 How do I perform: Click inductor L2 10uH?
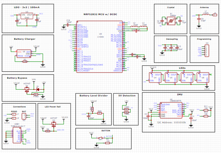click(135, 26)
